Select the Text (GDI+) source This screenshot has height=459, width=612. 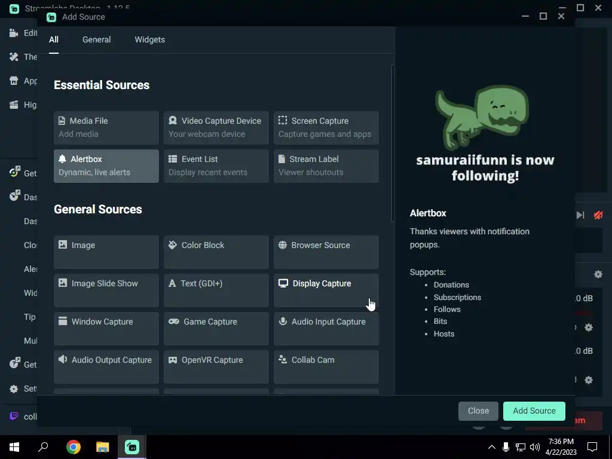pyautogui.click(x=216, y=290)
